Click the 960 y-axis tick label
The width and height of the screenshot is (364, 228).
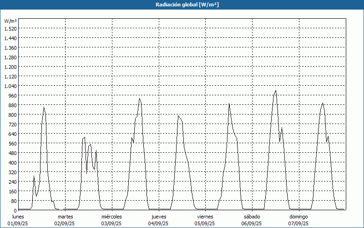[x=12, y=95]
